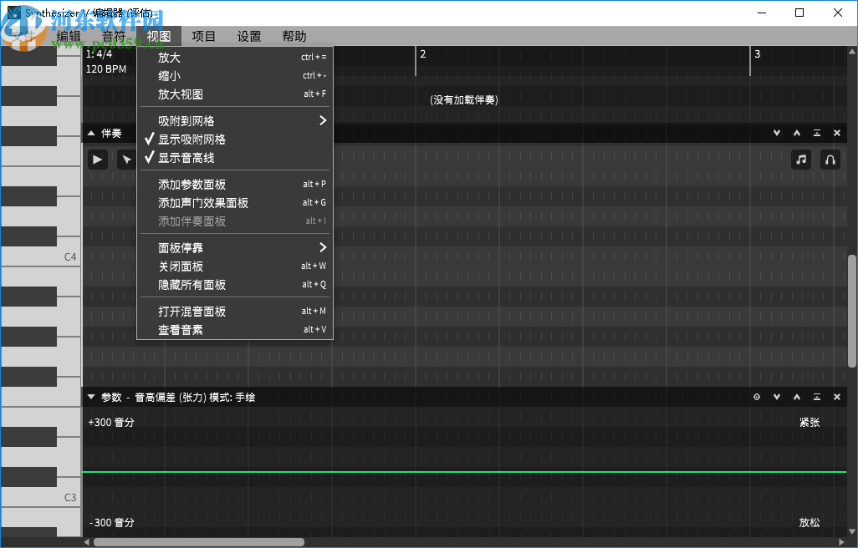Close the parameter panel with its X icon
The width and height of the screenshot is (858, 548).
click(x=836, y=396)
